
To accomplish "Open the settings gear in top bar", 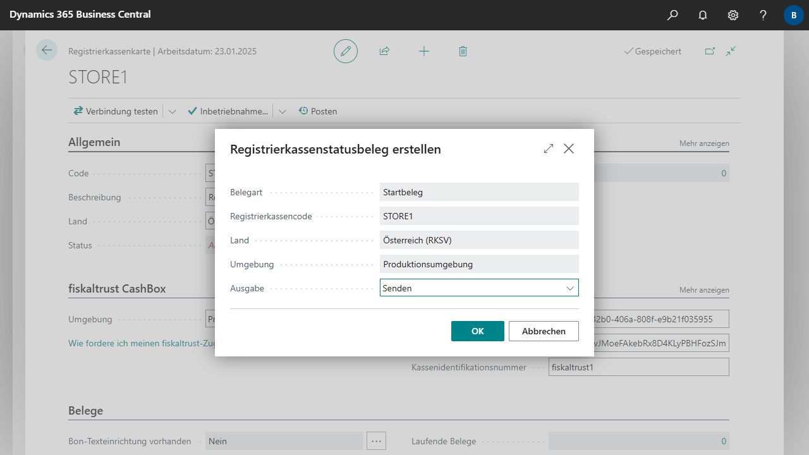I will pos(733,15).
